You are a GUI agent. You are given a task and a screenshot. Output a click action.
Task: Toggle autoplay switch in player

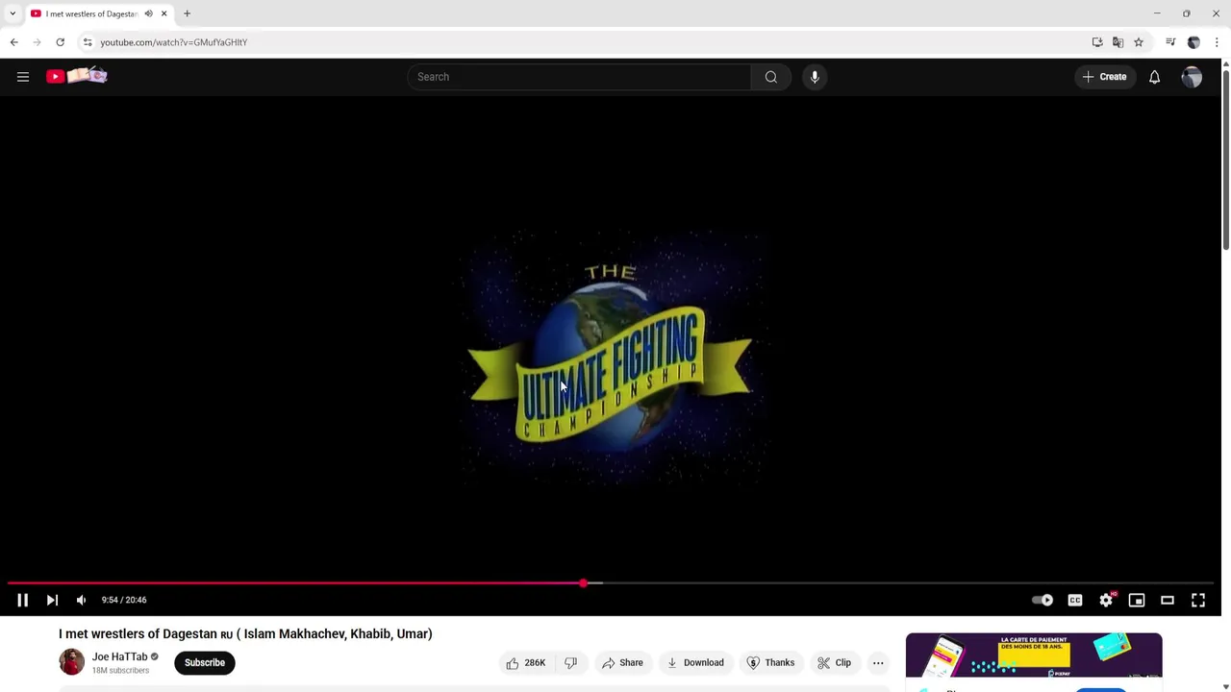(1043, 600)
